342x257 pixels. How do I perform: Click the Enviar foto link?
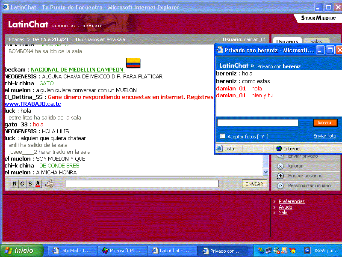point(325,136)
